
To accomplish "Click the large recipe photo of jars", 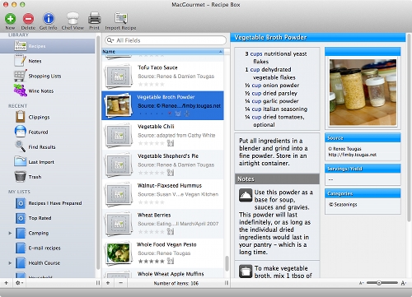I will pos(363,92).
